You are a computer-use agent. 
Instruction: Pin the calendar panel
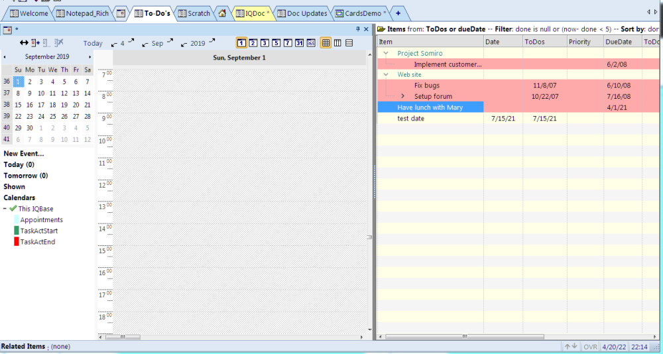pyautogui.click(x=358, y=30)
